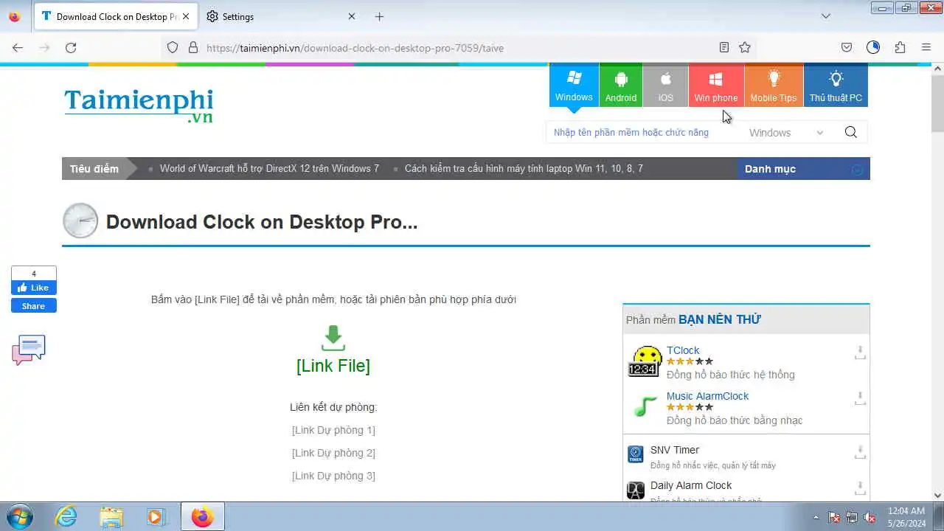Click the Link Dự phòng 2 backup link

pos(333,453)
